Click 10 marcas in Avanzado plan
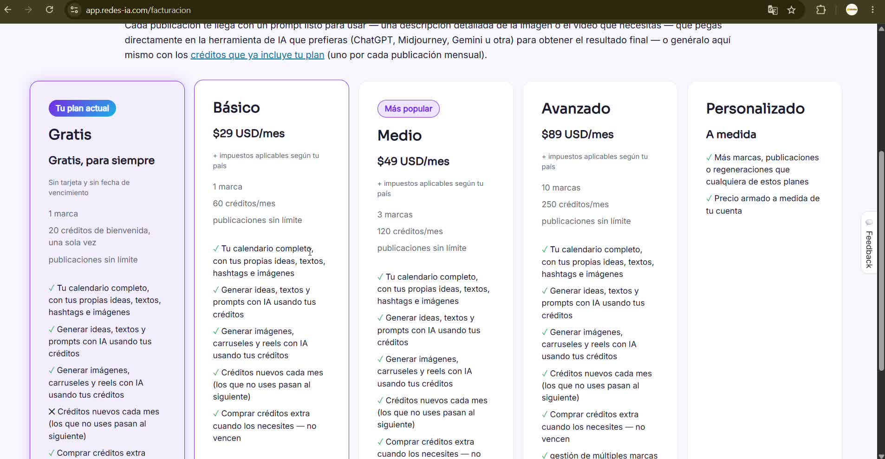The height and width of the screenshot is (459, 885). tap(560, 188)
